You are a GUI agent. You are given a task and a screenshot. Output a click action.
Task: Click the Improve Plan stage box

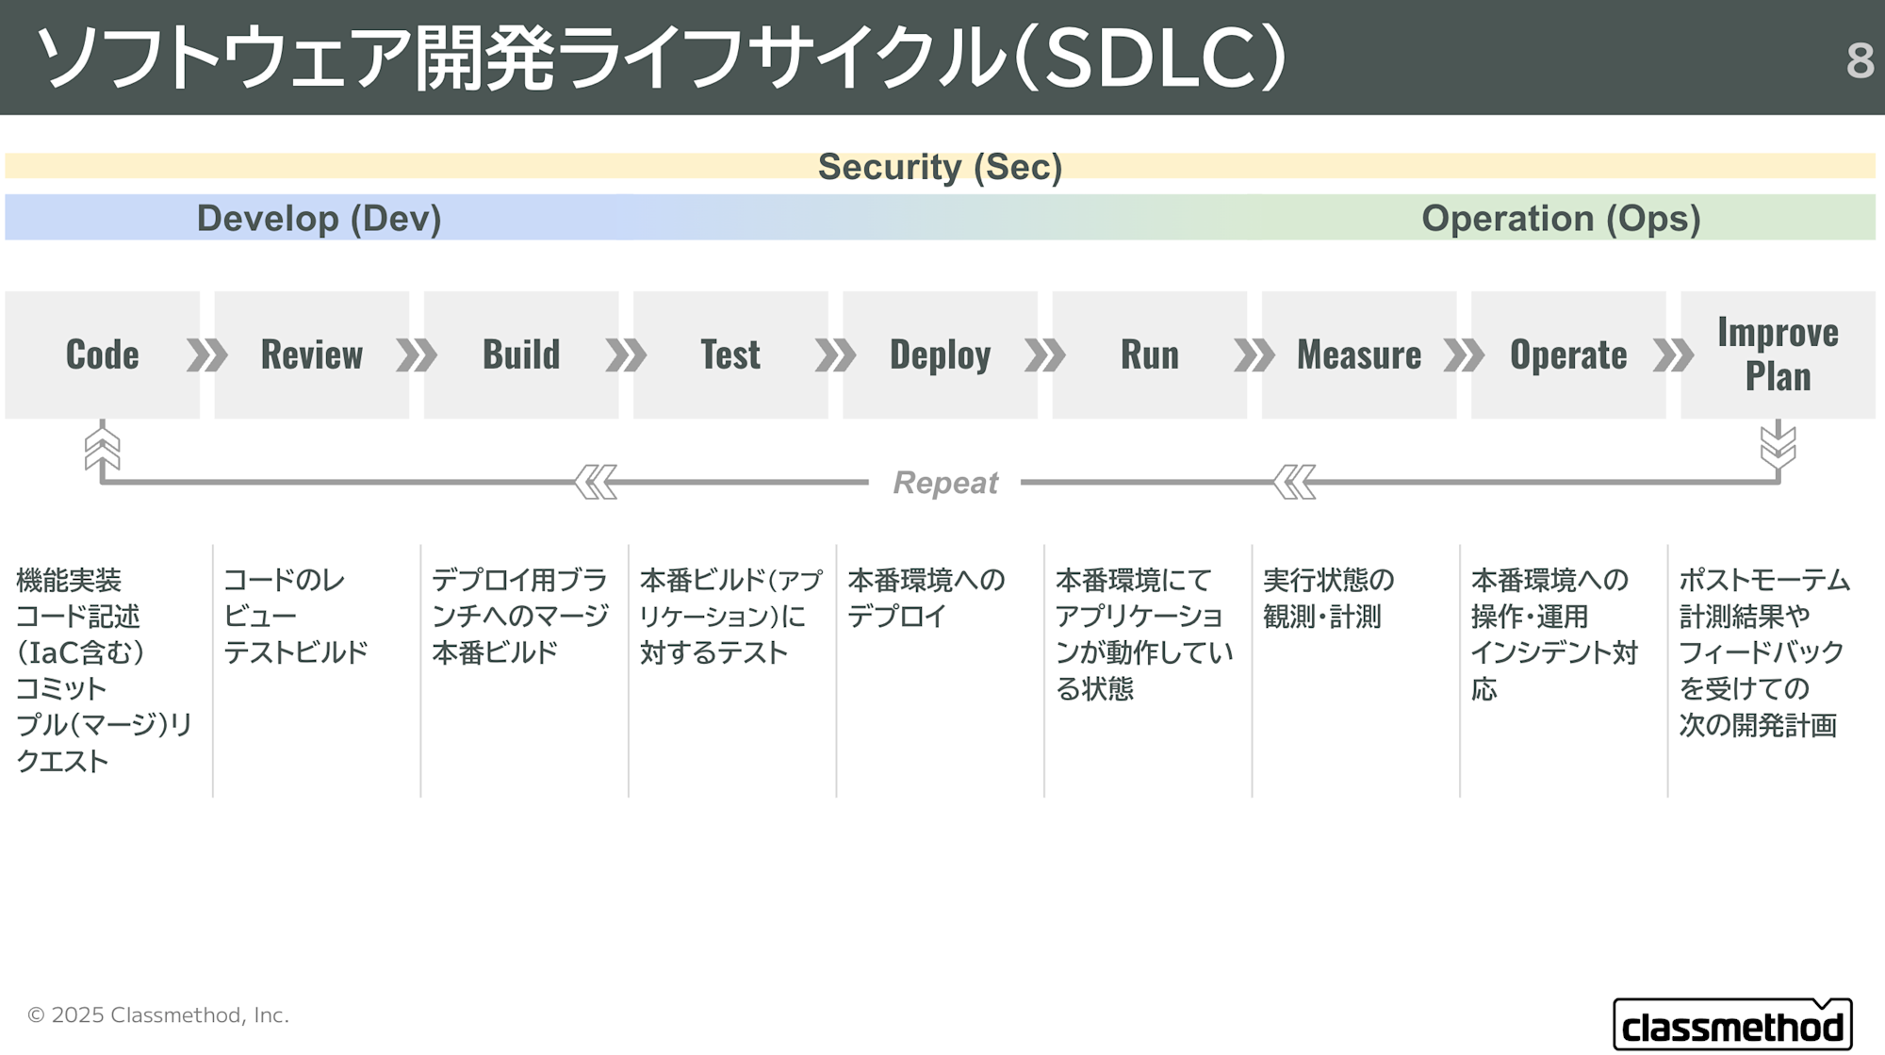(1778, 354)
